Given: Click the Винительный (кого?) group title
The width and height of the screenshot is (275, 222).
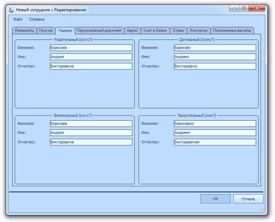Looking at the screenshot, I should 73,115.
